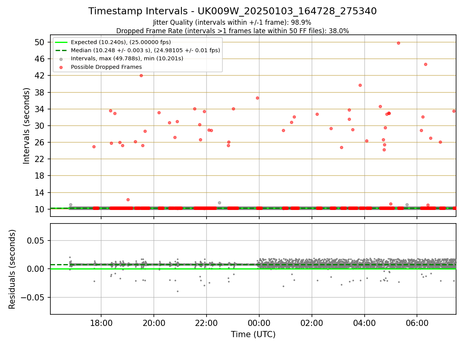Click the plot title 'Timestamp Intervals - UK009W_20250103_164728_275340'
This screenshot has height=348, width=465.
coord(232,11)
